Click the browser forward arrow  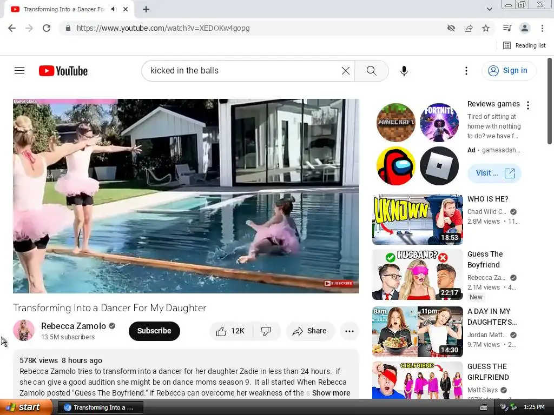coord(29,28)
